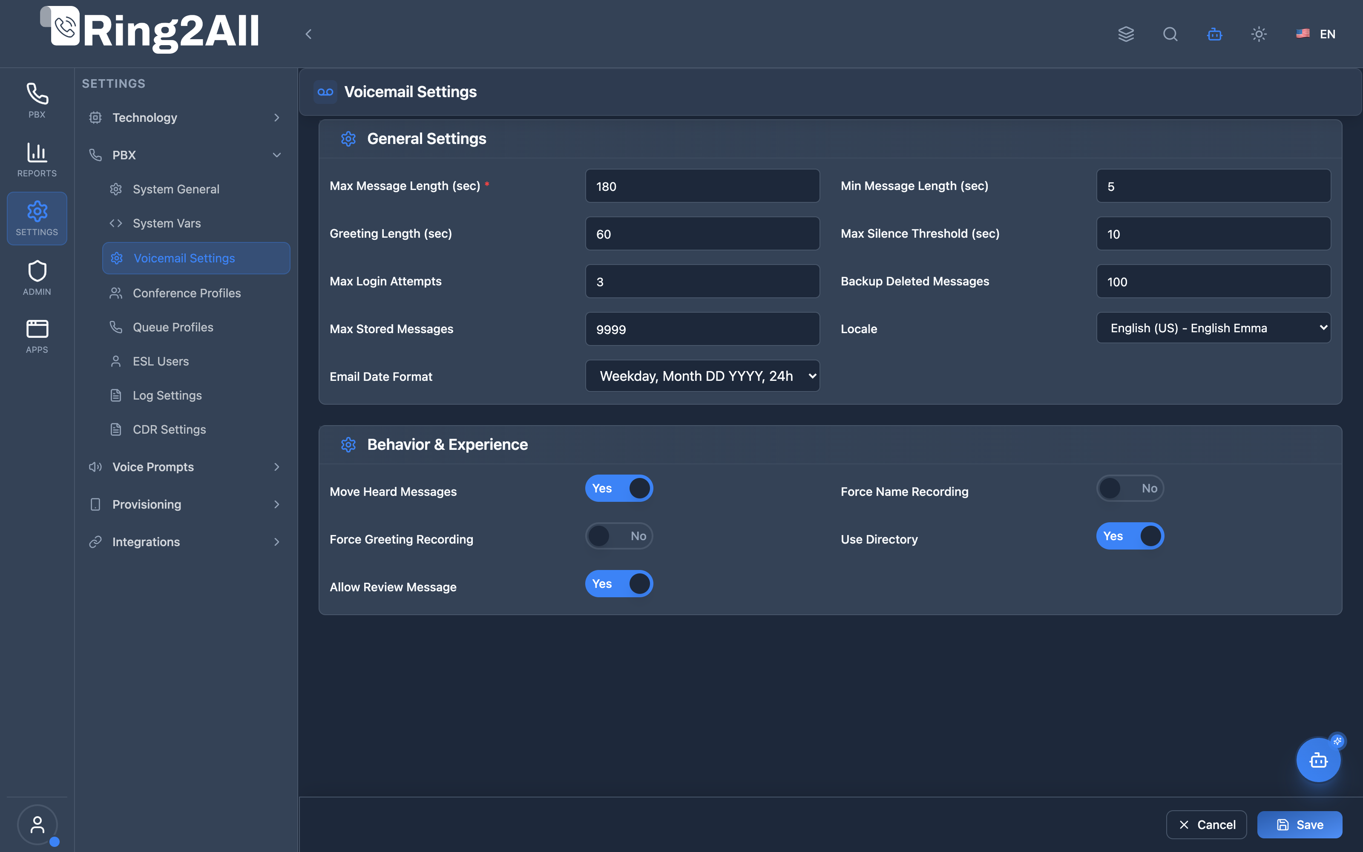Open search with the magnifier icon
The image size is (1363, 852).
[x=1170, y=35]
